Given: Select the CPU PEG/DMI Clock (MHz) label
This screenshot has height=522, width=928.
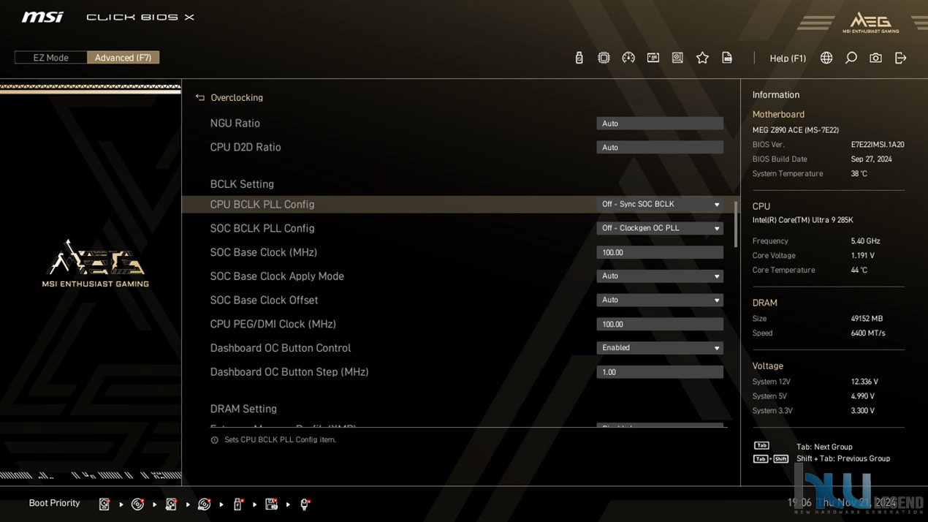Looking at the screenshot, I should (273, 324).
